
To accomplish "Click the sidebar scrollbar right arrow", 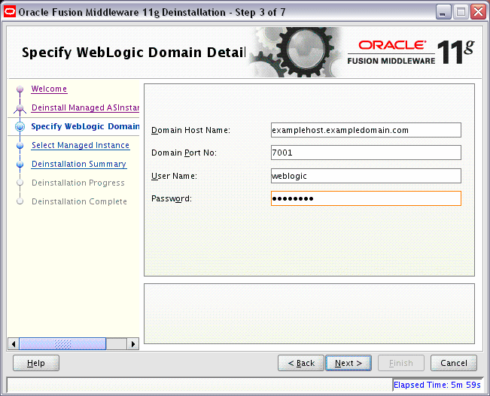I will 132,344.
